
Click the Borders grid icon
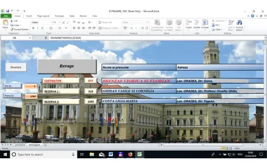(x=51, y=28)
